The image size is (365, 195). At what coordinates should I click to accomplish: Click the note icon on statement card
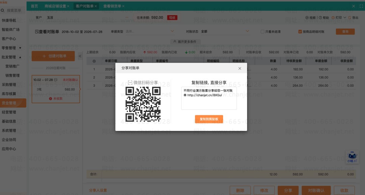pos(56,80)
